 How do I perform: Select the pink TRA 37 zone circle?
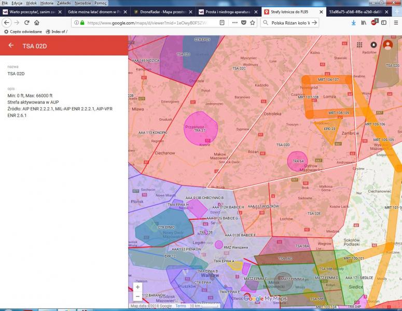coord(201,127)
